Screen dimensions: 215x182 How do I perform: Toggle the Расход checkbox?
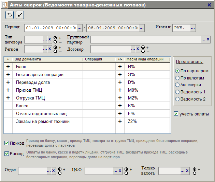(6, 154)
